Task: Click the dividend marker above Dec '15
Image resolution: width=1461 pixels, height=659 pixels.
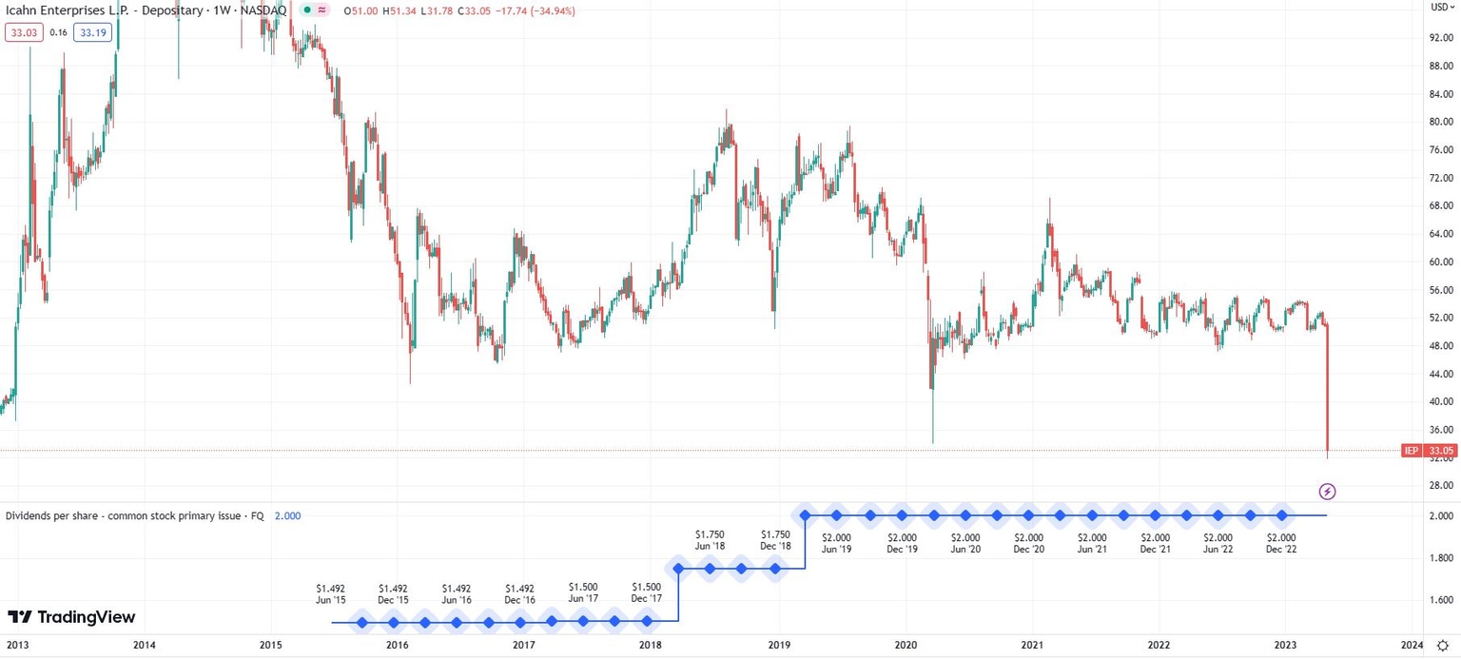Action: (393, 623)
